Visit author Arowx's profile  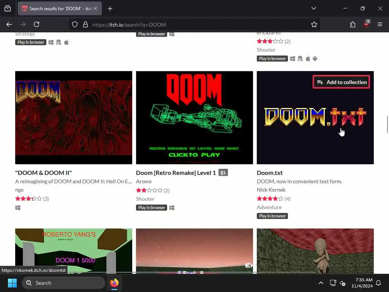pos(144,181)
